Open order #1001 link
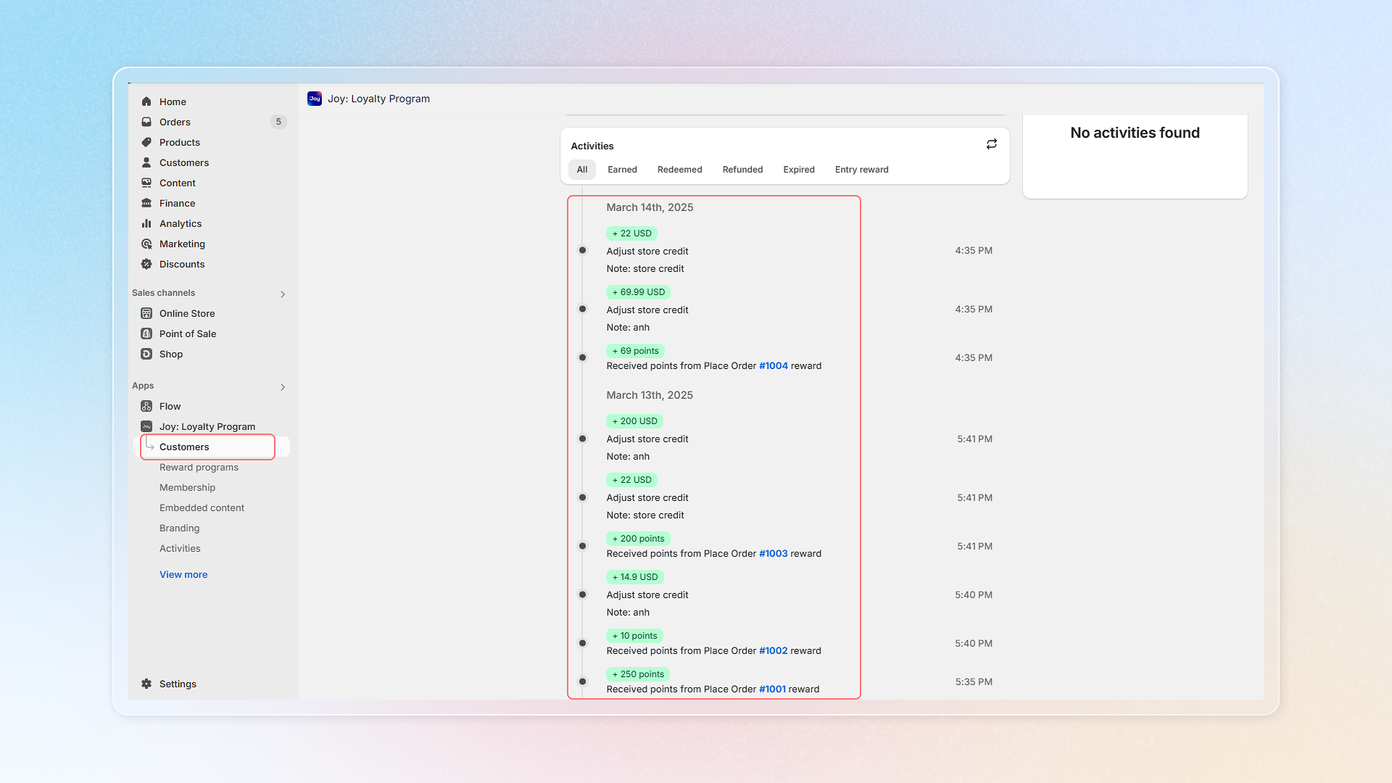 [x=772, y=689]
